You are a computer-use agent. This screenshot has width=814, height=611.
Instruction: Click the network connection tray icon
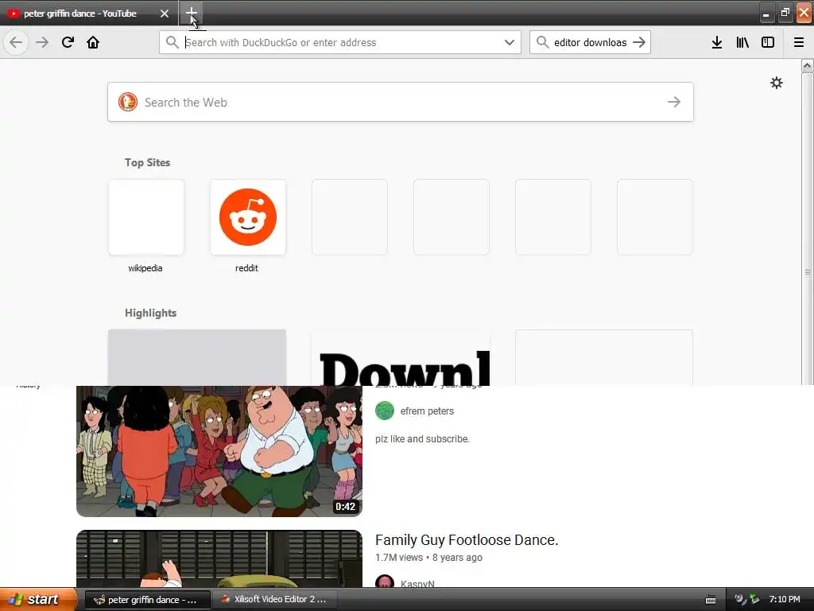point(754,599)
